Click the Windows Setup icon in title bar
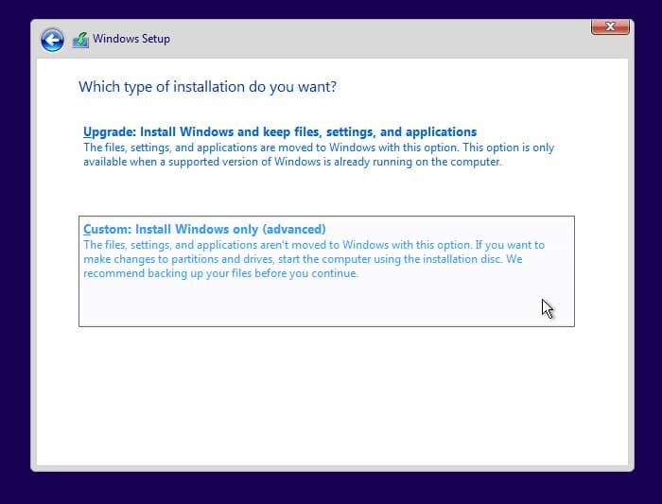The image size is (662, 504). coord(80,40)
